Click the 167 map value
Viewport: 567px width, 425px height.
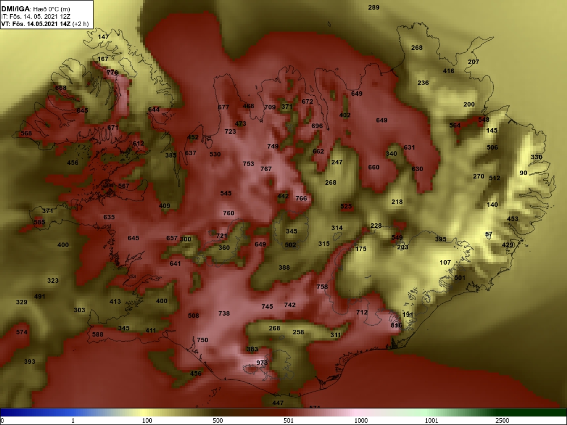click(103, 59)
